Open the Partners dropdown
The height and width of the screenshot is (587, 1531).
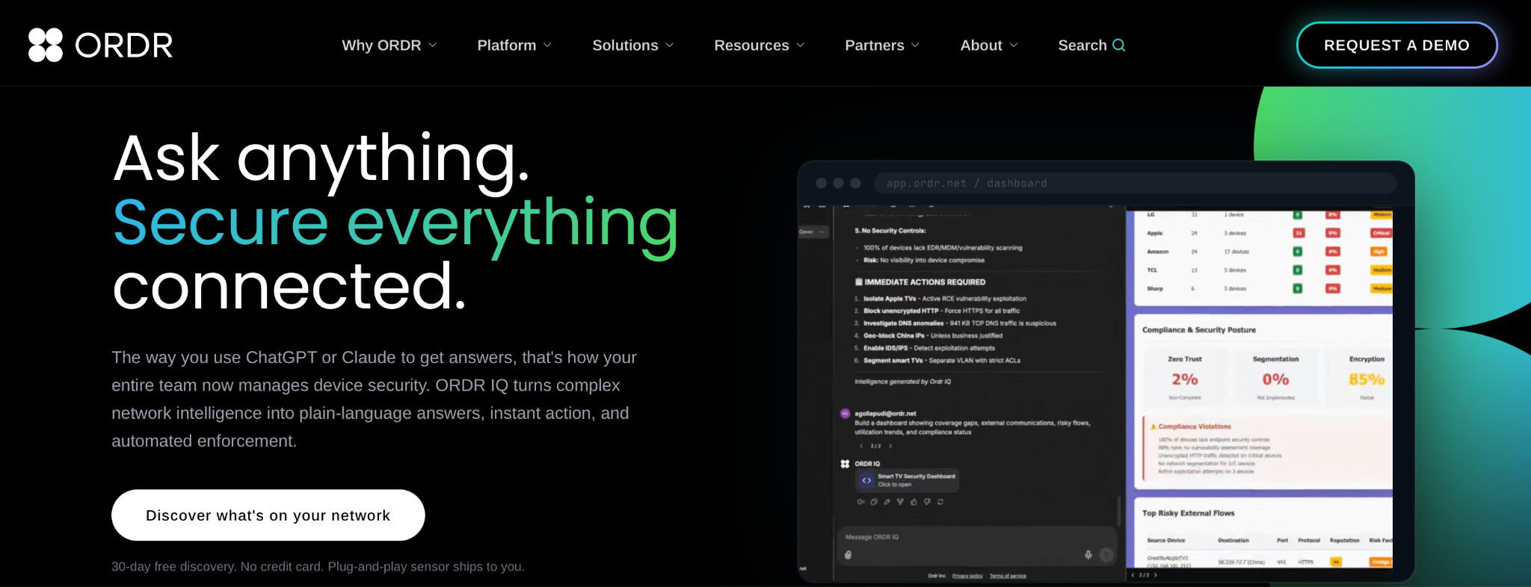(882, 46)
